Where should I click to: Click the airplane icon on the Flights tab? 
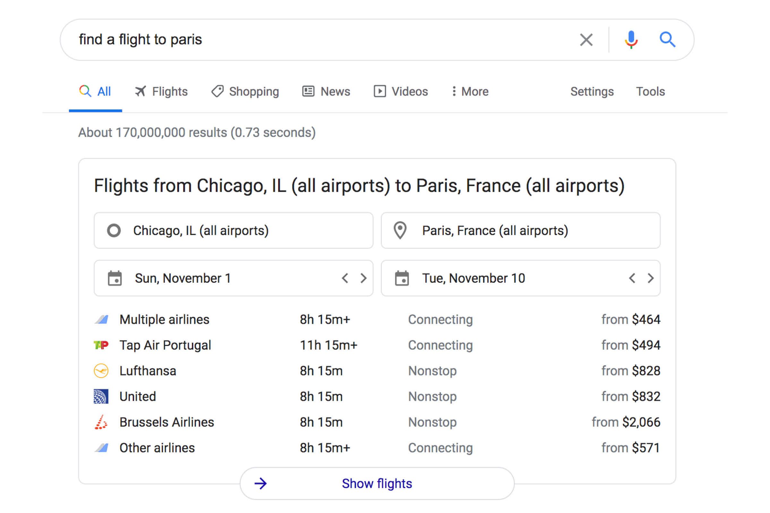(x=141, y=92)
